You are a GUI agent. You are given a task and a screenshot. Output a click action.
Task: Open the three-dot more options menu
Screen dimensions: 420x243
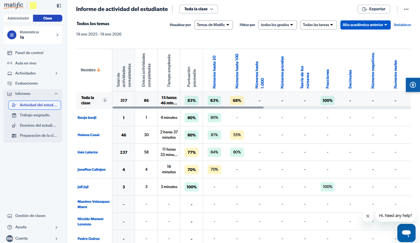(x=406, y=9)
